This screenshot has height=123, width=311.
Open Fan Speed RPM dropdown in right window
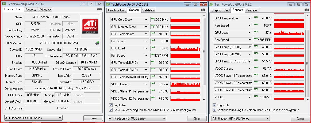250,40
